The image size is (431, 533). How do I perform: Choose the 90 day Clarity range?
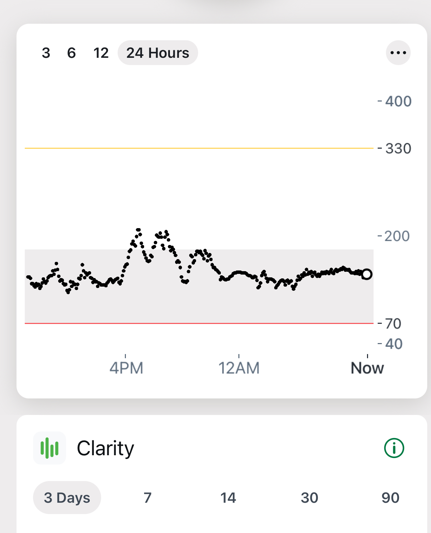[390, 498]
